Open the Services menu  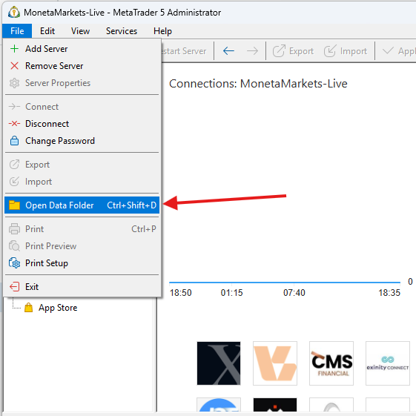pos(122,31)
